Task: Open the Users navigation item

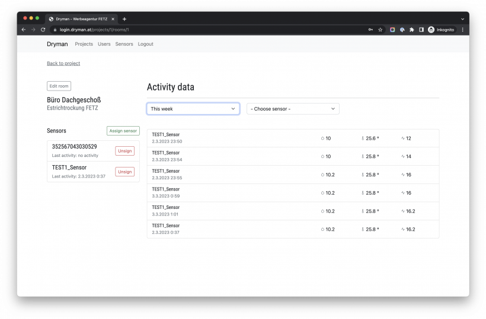Action: 104,44
